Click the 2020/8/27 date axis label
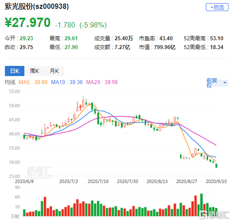 click(x=186, y=181)
